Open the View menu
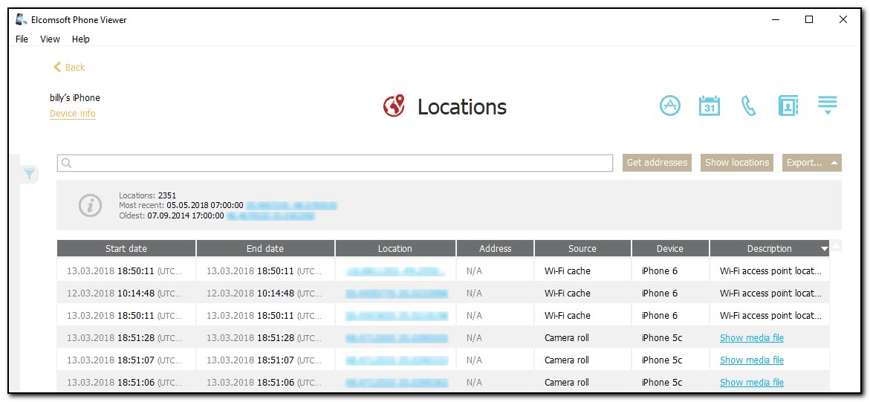 [50, 39]
